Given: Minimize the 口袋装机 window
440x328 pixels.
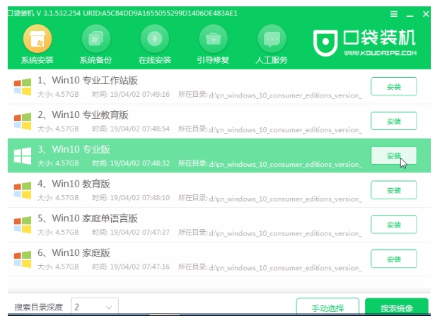Looking at the screenshot, I should point(410,15).
